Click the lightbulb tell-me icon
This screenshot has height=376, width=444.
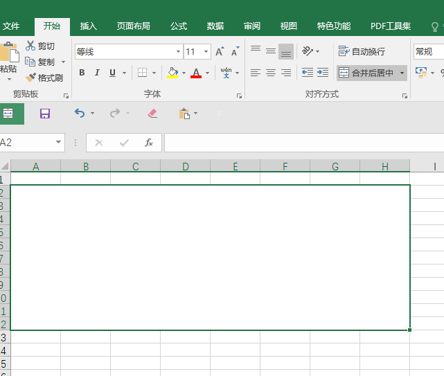(435, 27)
